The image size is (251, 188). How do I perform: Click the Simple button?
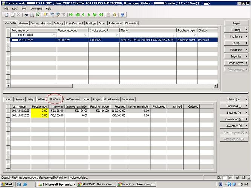click(236, 23)
